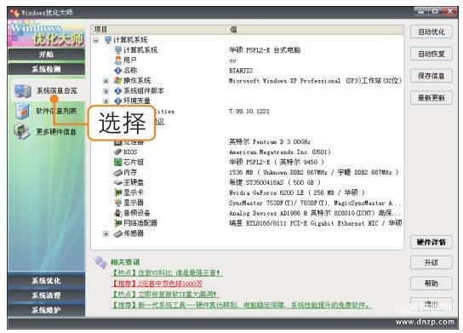Open the first 【热点】 news link
This screenshot has height=333, width=463.
tap(167, 273)
